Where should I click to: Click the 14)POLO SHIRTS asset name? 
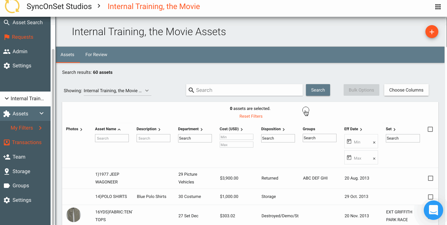111,197
